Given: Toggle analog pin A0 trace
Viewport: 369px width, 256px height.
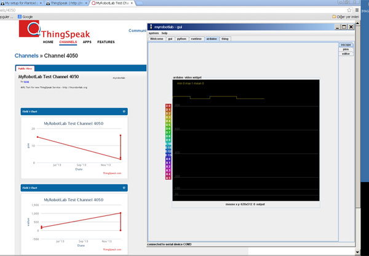Looking at the screenshot, I should tap(168, 159).
